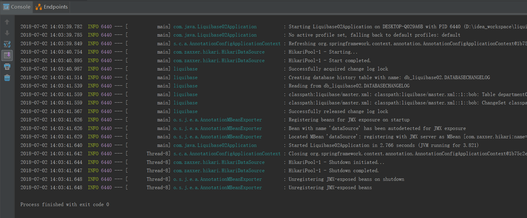Toggle soft-wrap for console output
This screenshot has height=218, width=527.
click(x=7, y=44)
